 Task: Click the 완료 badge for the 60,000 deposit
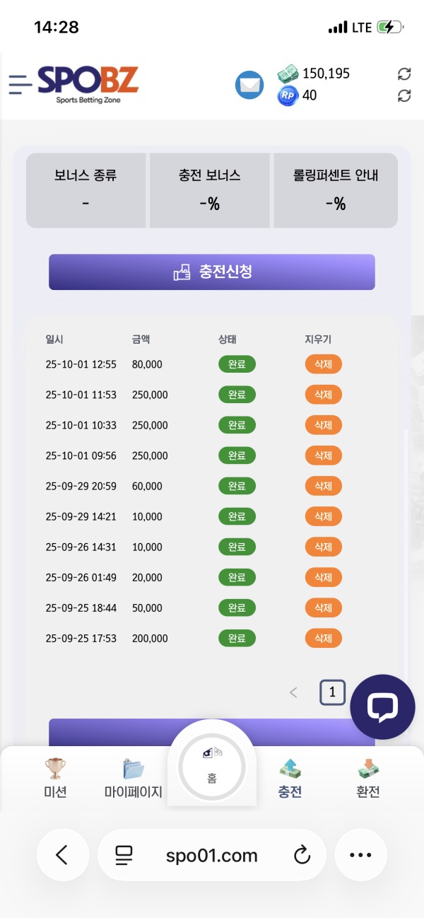(237, 486)
